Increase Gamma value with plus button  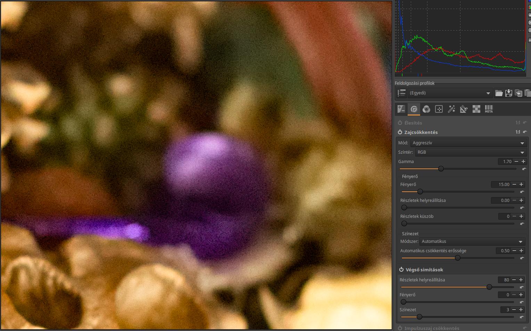[x=523, y=162]
